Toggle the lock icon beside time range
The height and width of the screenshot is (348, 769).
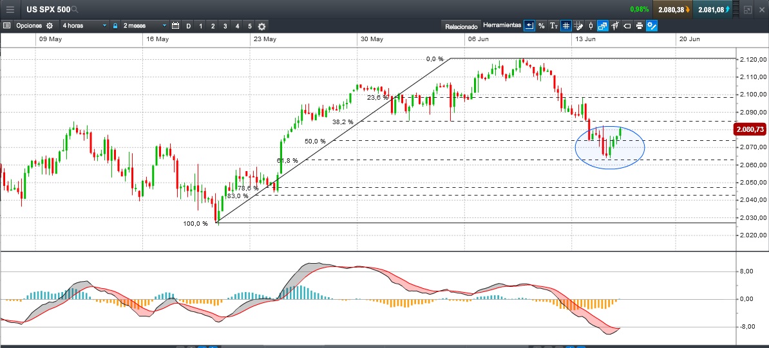pyautogui.click(x=115, y=26)
